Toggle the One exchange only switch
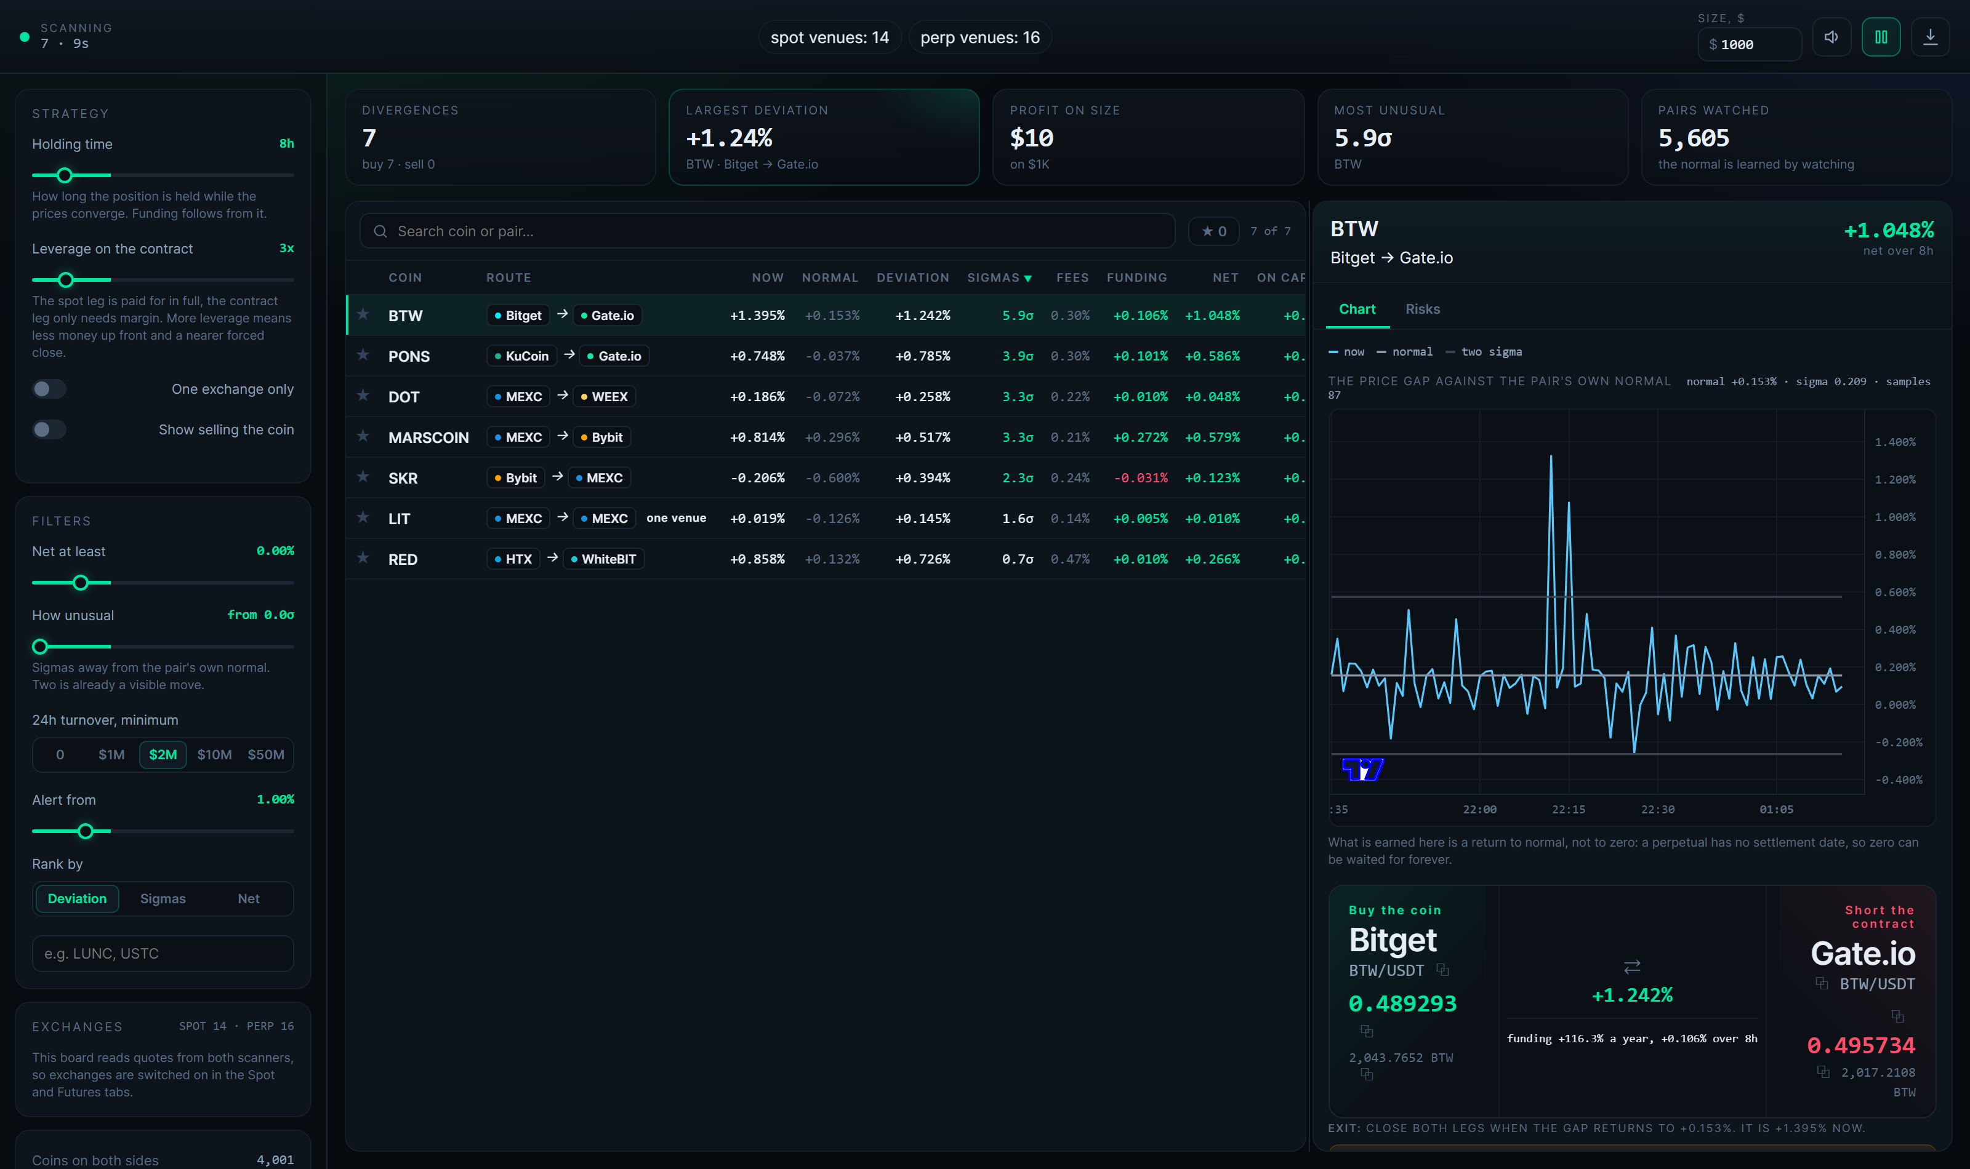1970x1169 pixels. pos(49,389)
